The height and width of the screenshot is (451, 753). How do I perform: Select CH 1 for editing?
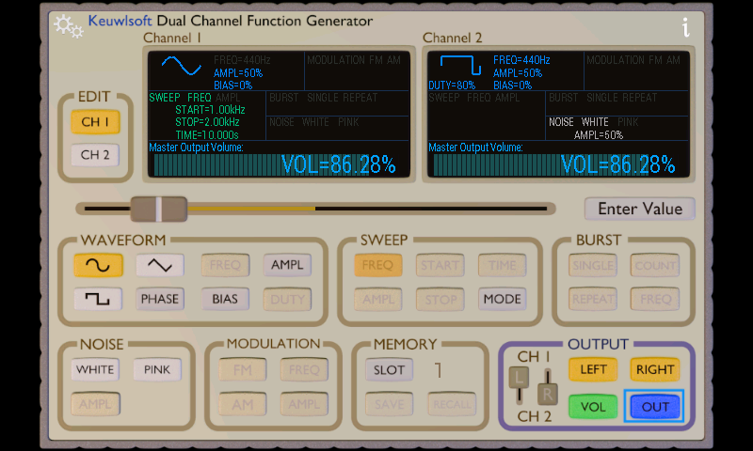tap(95, 122)
